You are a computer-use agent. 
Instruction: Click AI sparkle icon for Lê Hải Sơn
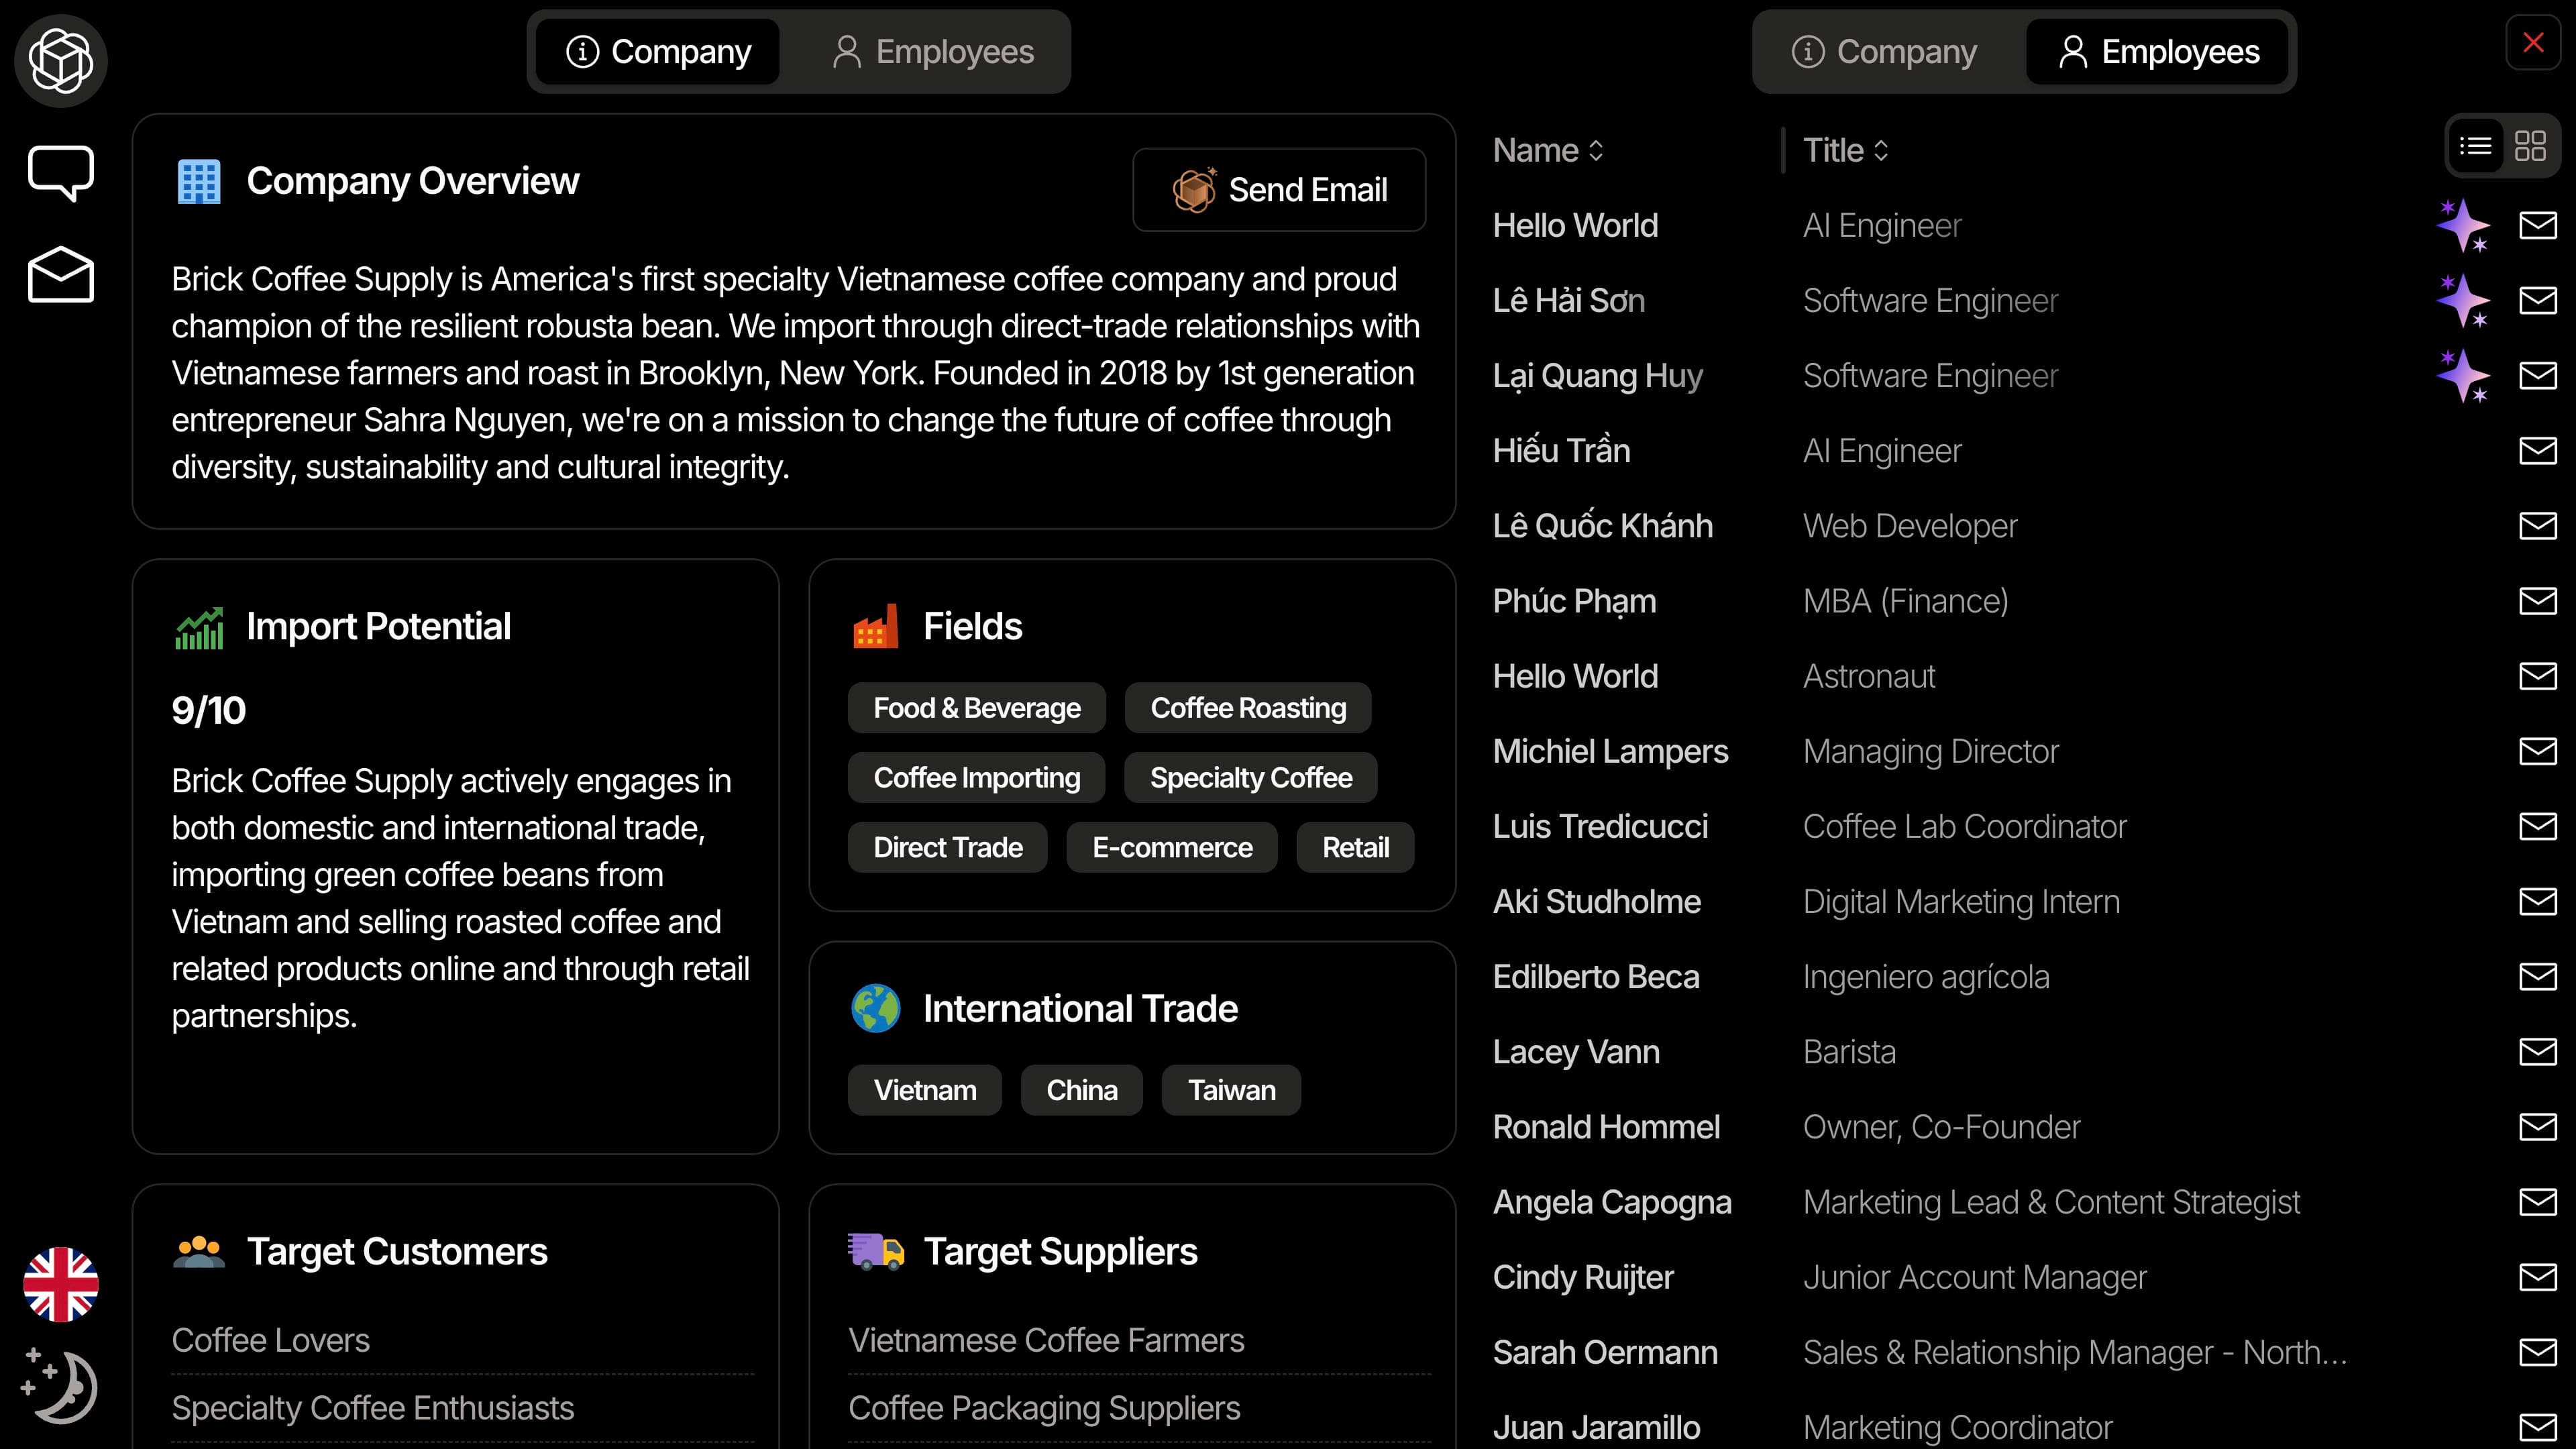[2463, 301]
